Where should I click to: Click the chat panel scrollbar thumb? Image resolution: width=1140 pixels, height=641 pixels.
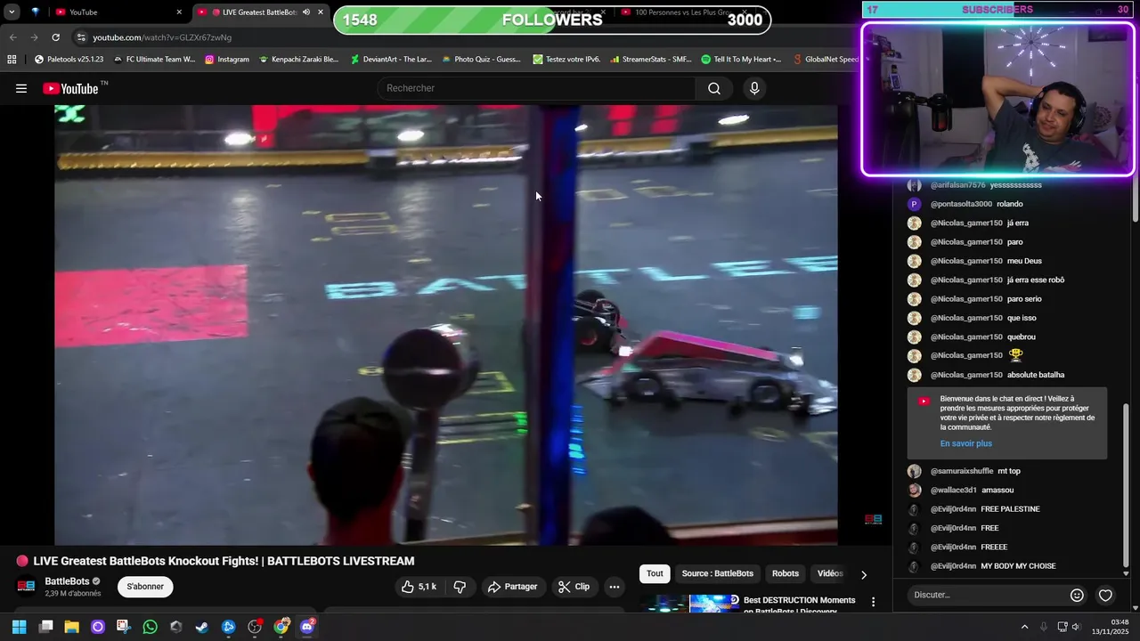(1126, 484)
